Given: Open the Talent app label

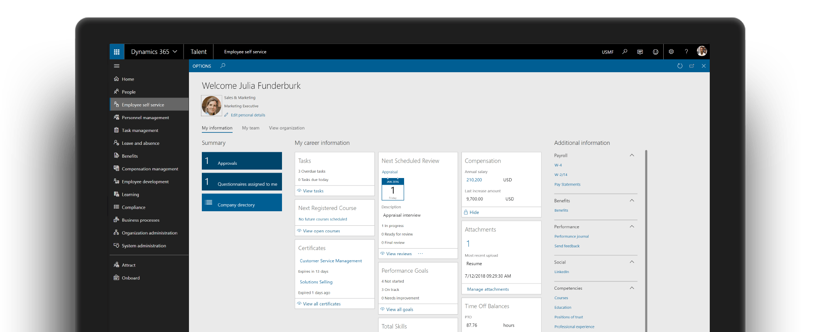Looking at the screenshot, I should pyautogui.click(x=199, y=52).
